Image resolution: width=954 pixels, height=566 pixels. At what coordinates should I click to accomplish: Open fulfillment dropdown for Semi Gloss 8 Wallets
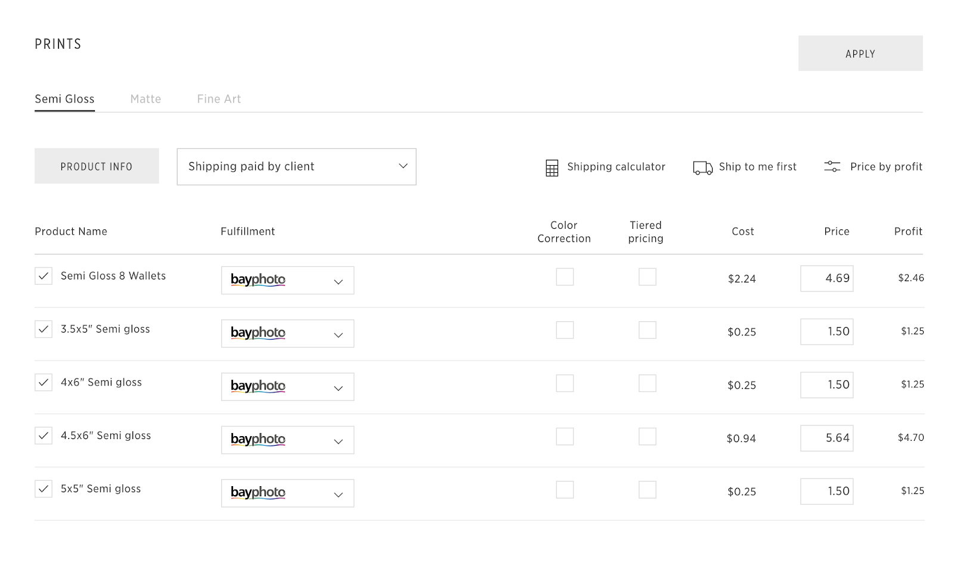pos(287,281)
